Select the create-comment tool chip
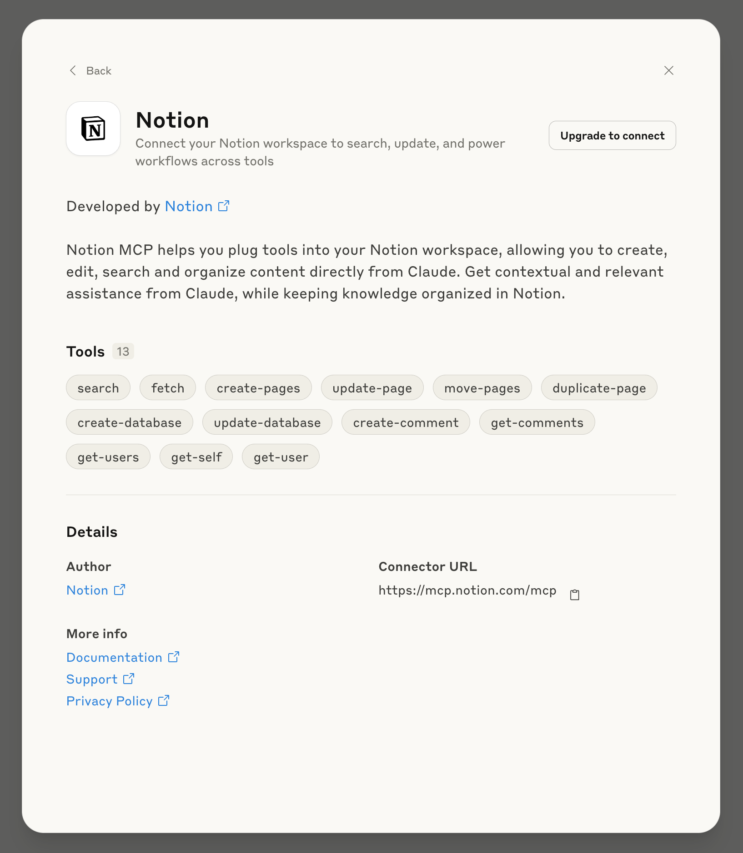The width and height of the screenshot is (743, 853). click(406, 422)
